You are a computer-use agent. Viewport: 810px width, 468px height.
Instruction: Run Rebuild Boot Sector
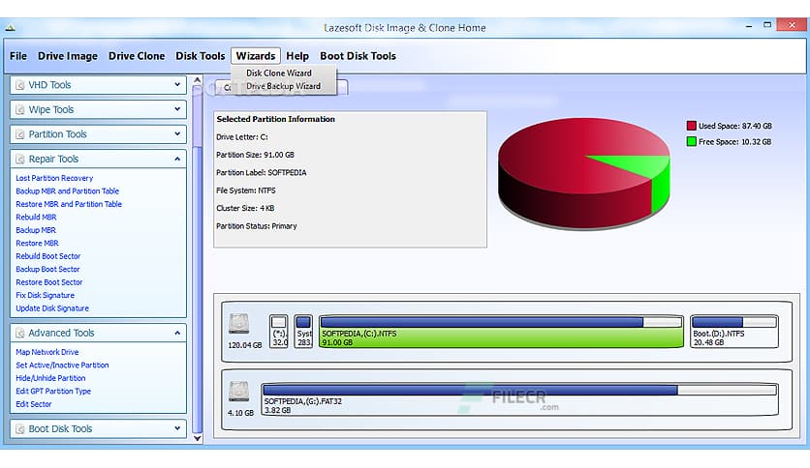[x=48, y=256]
